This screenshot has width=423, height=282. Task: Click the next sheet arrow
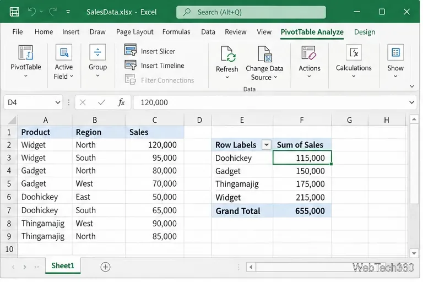(25, 267)
